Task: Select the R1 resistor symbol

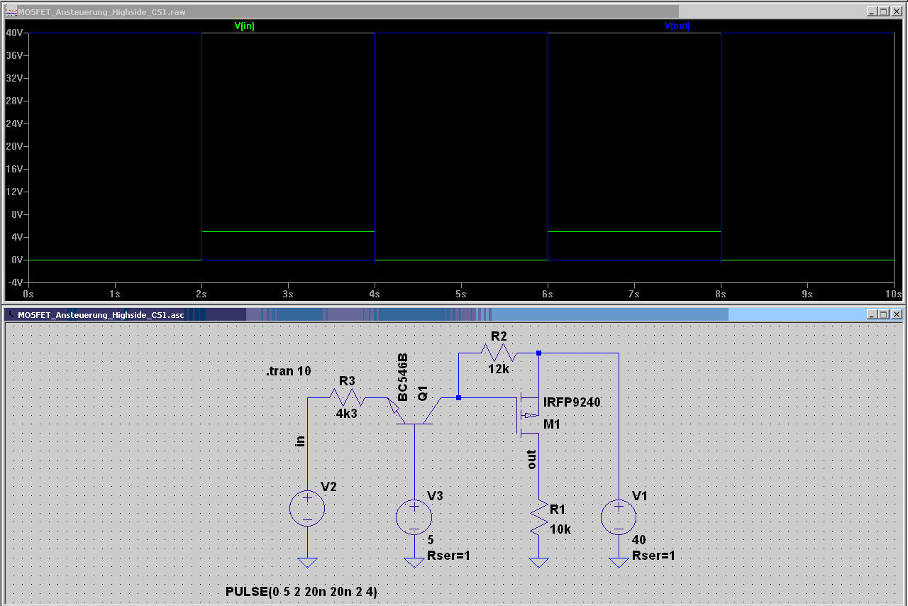Action: pyautogui.click(x=539, y=518)
